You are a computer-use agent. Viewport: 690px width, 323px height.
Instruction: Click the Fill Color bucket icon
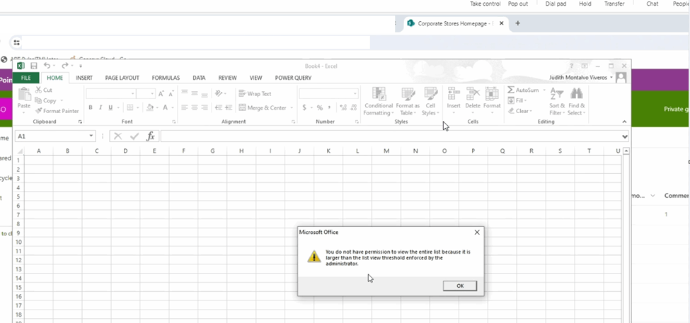point(149,107)
